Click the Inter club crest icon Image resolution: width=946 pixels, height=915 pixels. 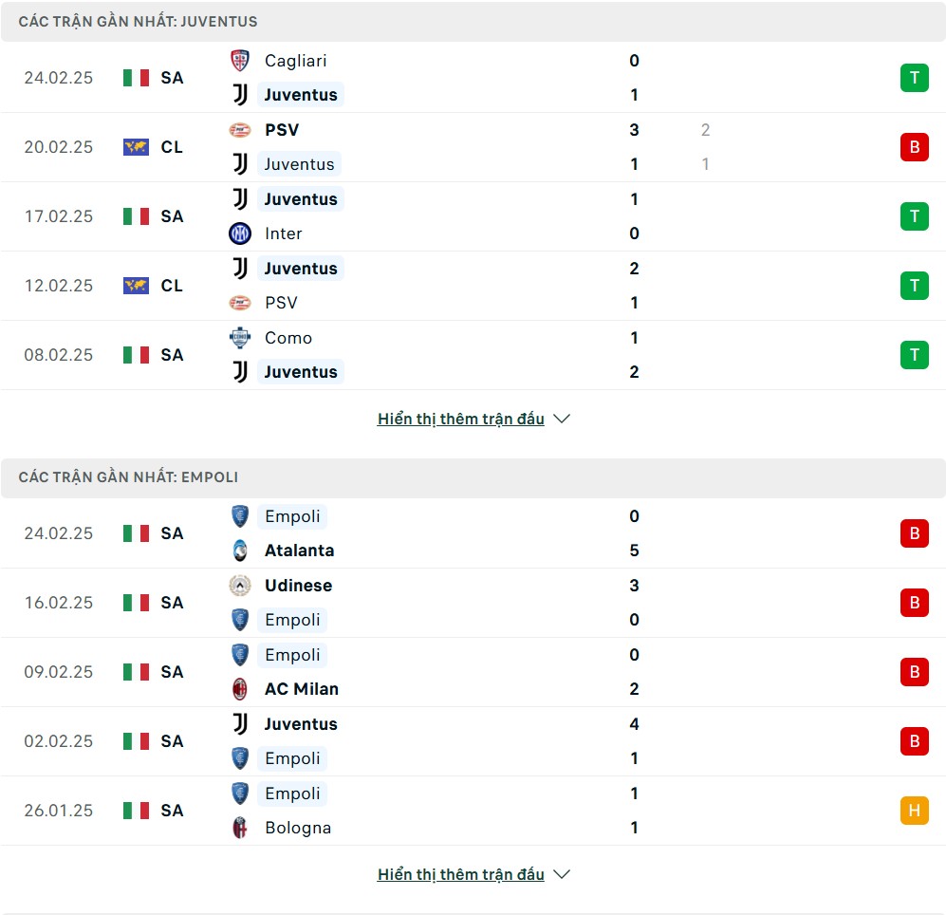pos(240,233)
